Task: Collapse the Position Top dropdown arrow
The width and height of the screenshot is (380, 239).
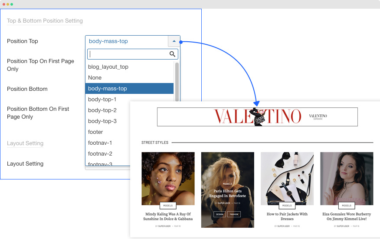Action: [x=174, y=41]
